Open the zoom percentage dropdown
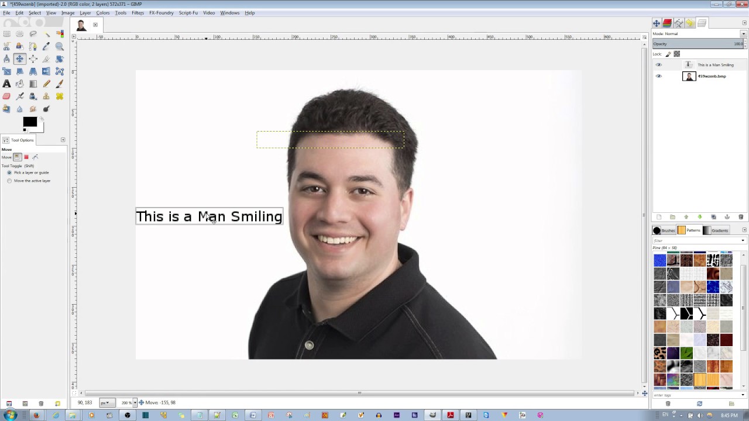The height and width of the screenshot is (421, 749). pos(135,402)
